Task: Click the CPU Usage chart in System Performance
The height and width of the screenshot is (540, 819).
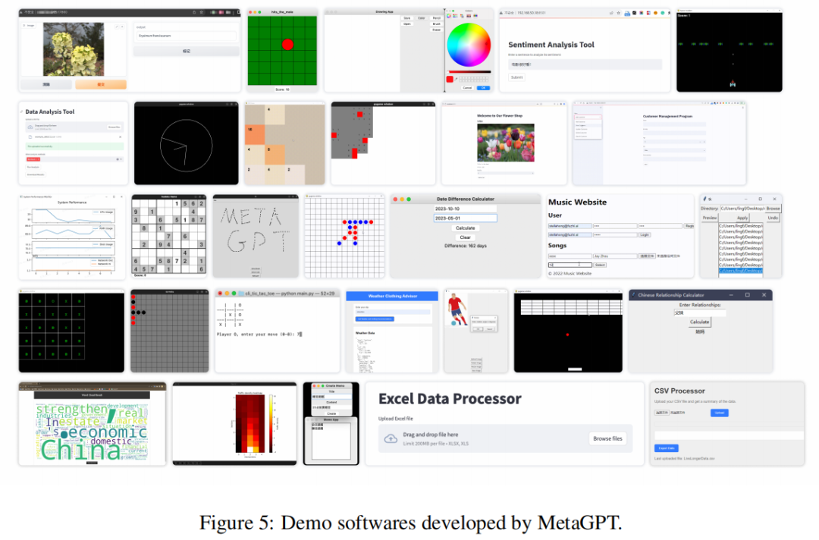Action: 72,215
